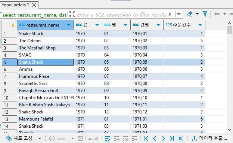This screenshot has width=233, height=143.
Task: Go to next row icon
Action: click(x=164, y=139)
